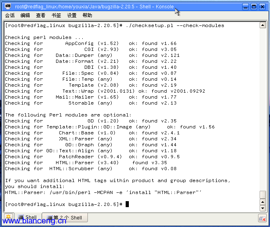Maximize the Konsole window

tap(254, 7)
